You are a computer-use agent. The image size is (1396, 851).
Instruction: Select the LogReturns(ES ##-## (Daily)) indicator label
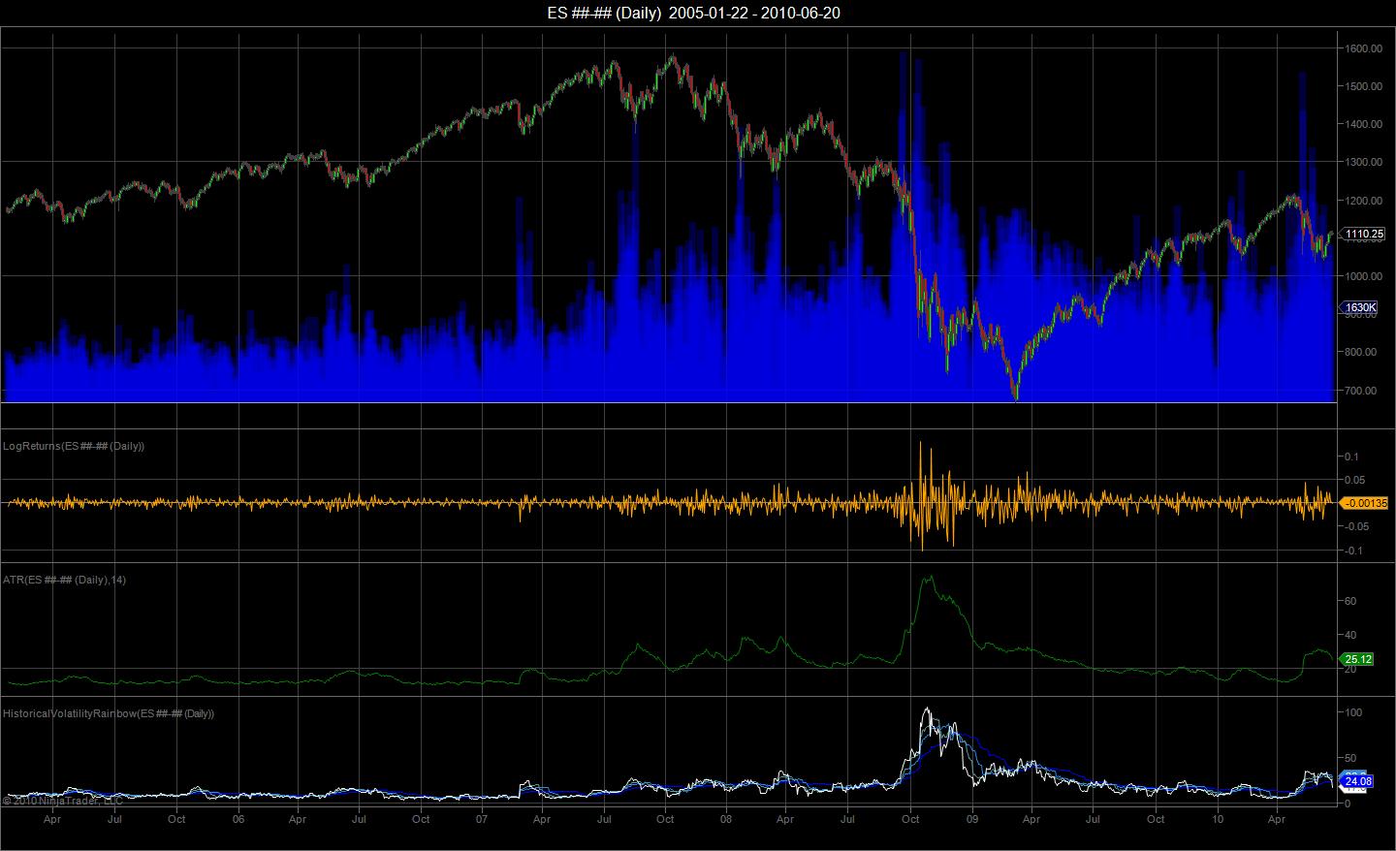74,446
